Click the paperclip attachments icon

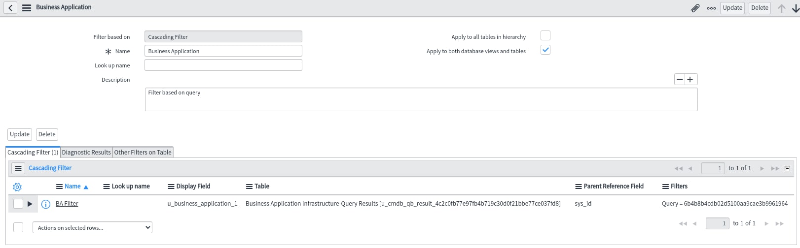point(695,8)
